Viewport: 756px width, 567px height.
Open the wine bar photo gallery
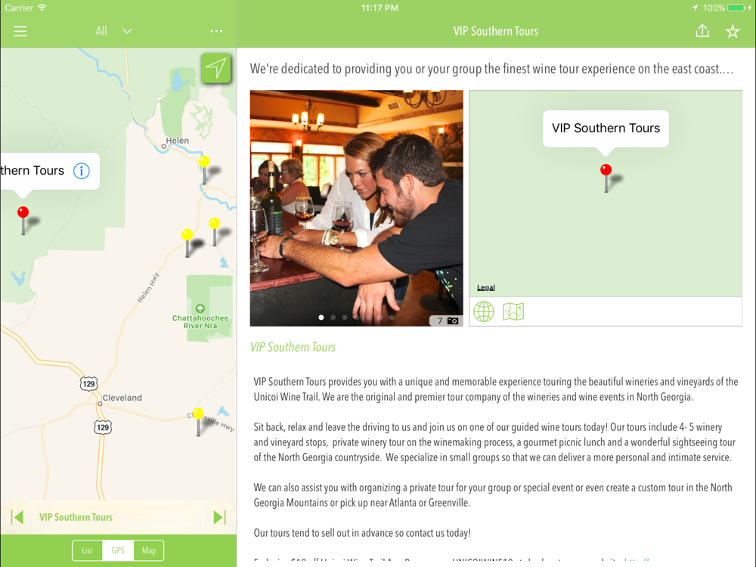pyautogui.click(x=356, y=208)
